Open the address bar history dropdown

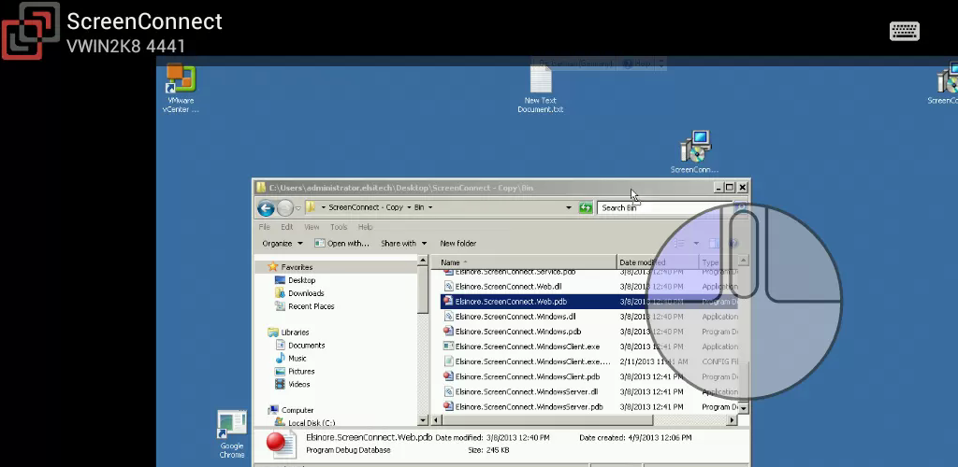(568, 207)
